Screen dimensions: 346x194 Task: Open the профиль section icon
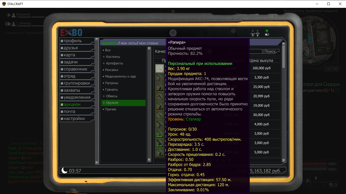tap(62, 41)
